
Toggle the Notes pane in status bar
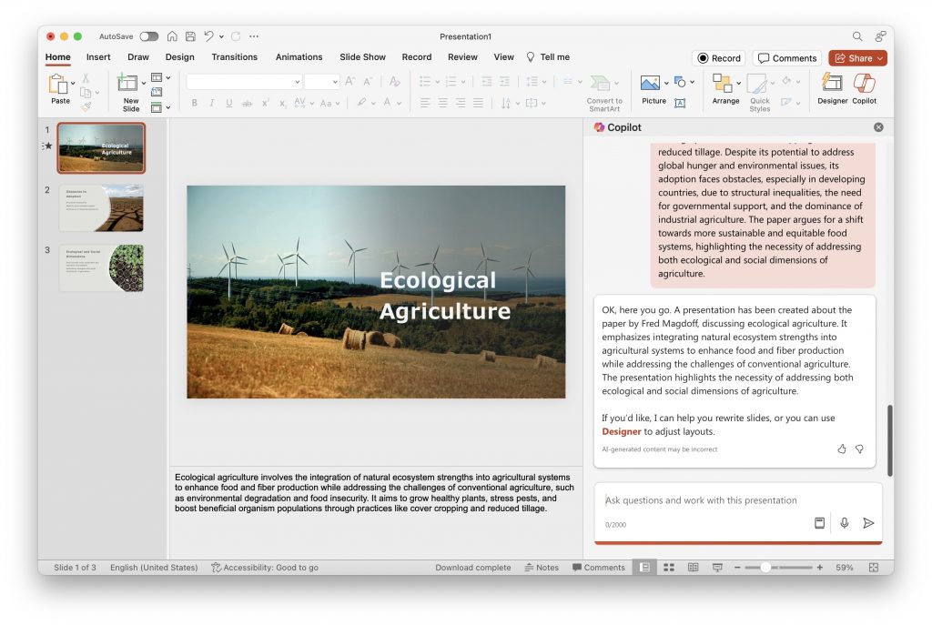(x=542, y=568)
